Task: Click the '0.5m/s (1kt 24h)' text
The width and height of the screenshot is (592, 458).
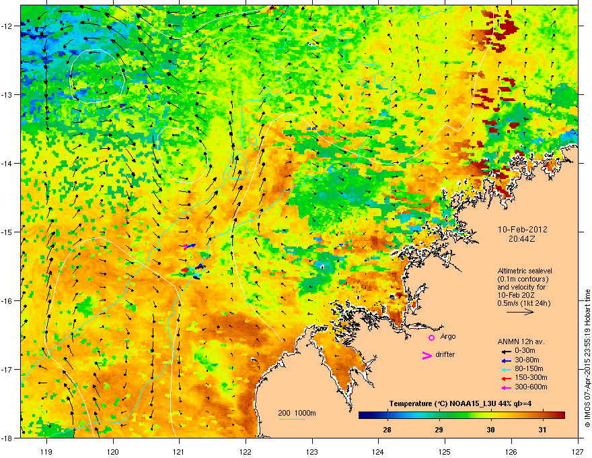Action: click(523, 303)
